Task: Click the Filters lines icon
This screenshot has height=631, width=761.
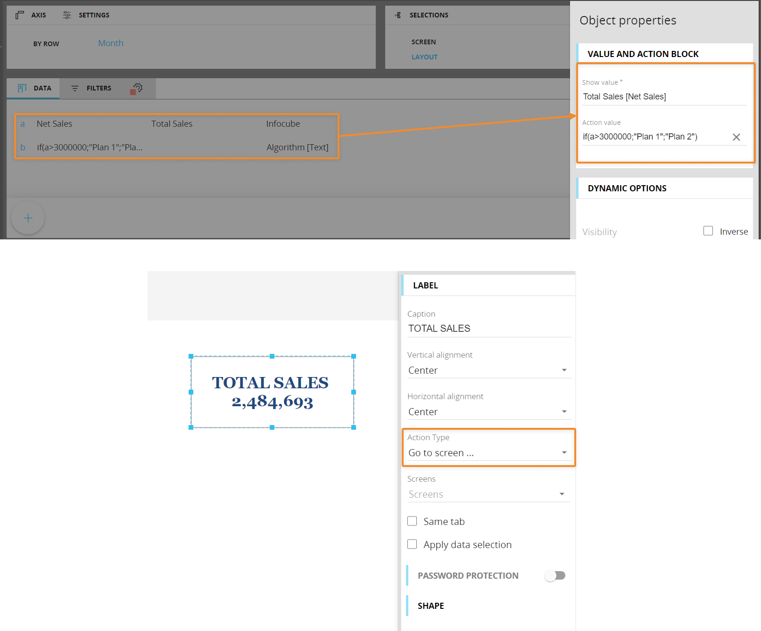Action: tap(74, 88)
